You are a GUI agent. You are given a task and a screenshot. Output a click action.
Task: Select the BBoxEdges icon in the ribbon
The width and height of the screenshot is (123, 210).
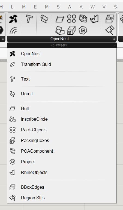[110, 19]
